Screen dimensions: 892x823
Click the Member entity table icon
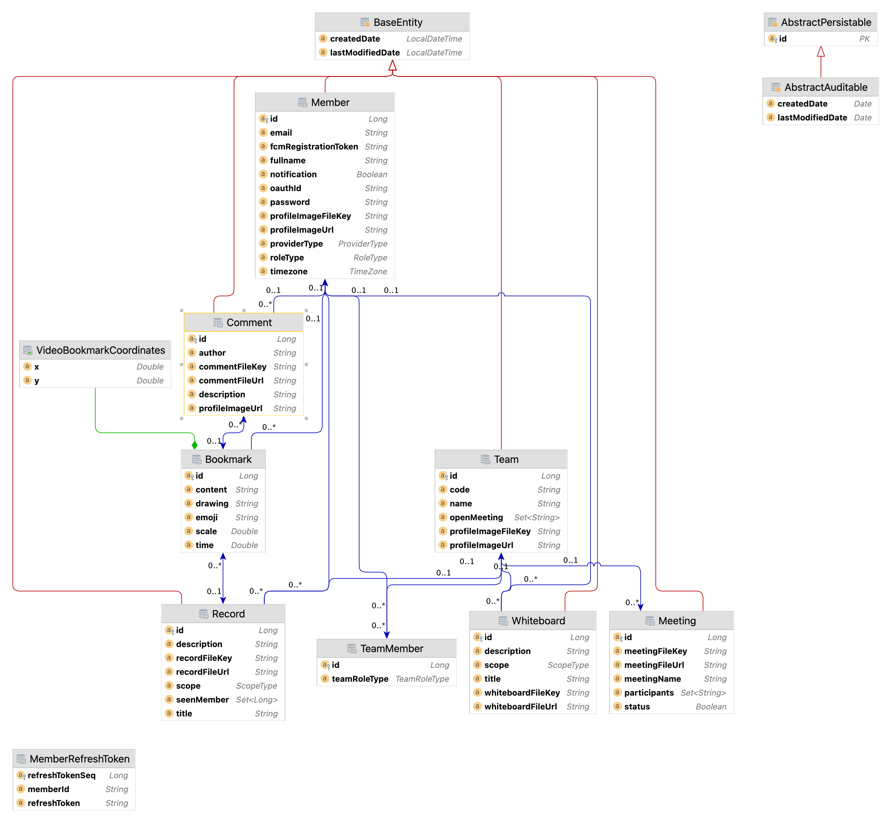point(302,102)
